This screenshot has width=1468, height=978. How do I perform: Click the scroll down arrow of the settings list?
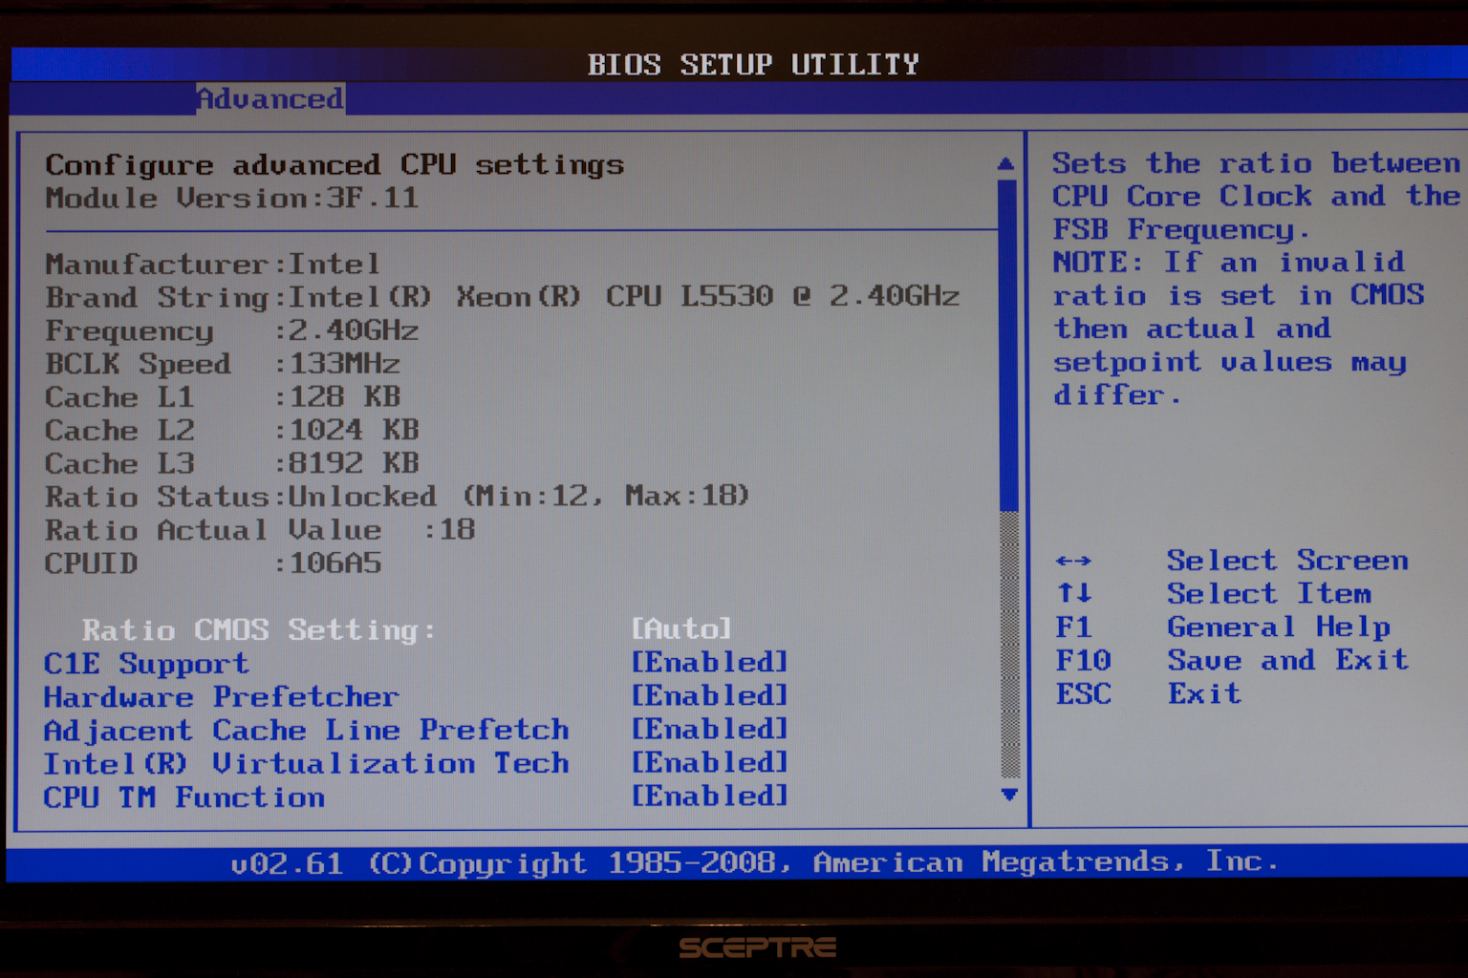coord(1008,795)
